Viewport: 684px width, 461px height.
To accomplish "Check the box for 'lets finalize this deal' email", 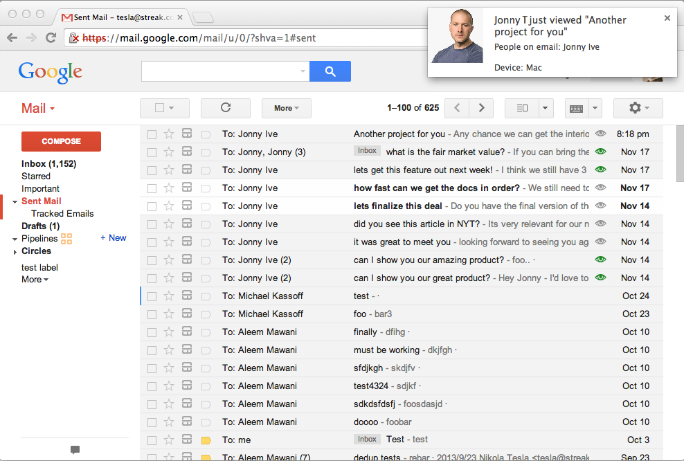I will 152,206.
